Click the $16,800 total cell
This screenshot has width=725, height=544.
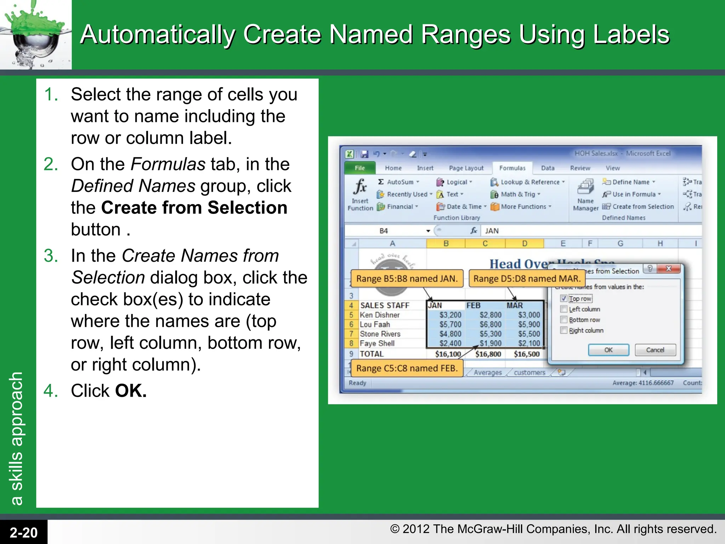(x=486, y=354)
